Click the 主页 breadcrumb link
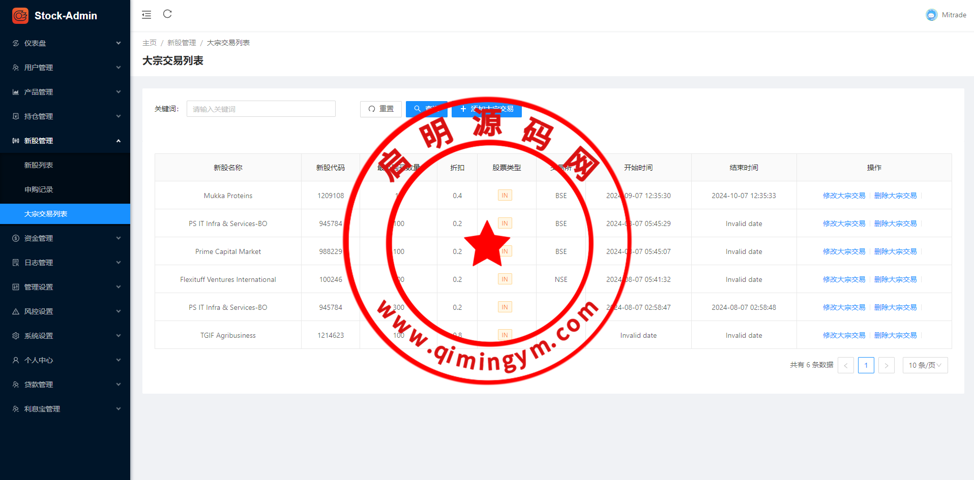This screenshot has height=480, width=974. [150, 43]
